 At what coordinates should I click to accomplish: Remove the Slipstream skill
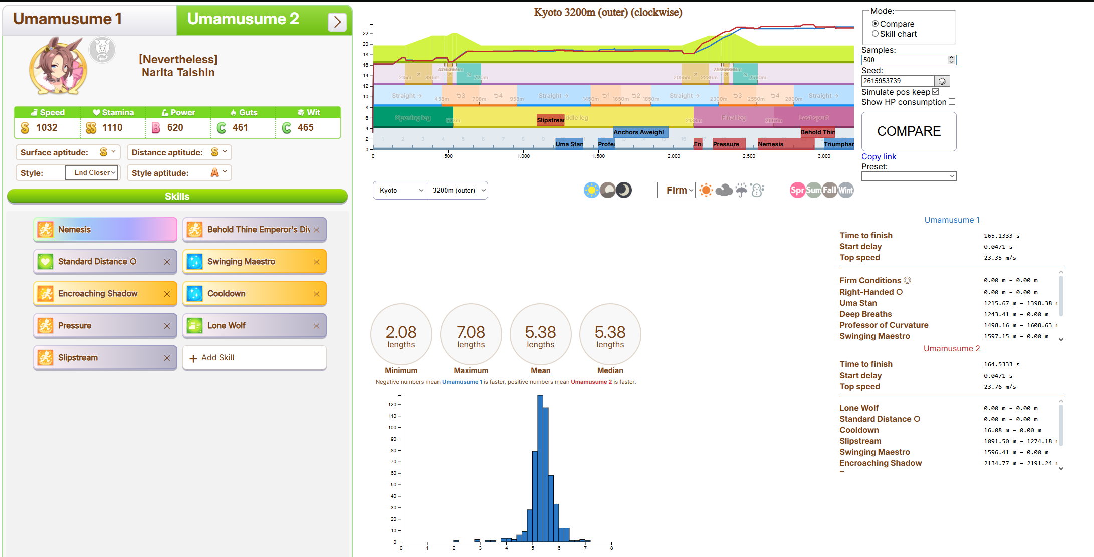[167, 358]
